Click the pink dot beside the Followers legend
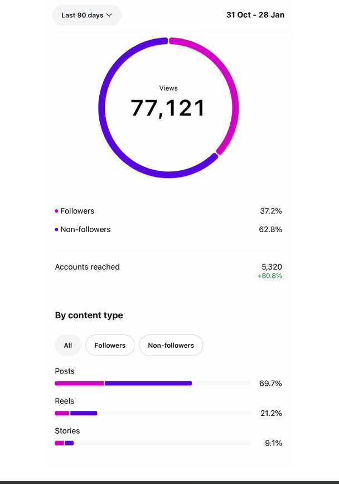This screenshot has height=484, width=339. (56, 211)
